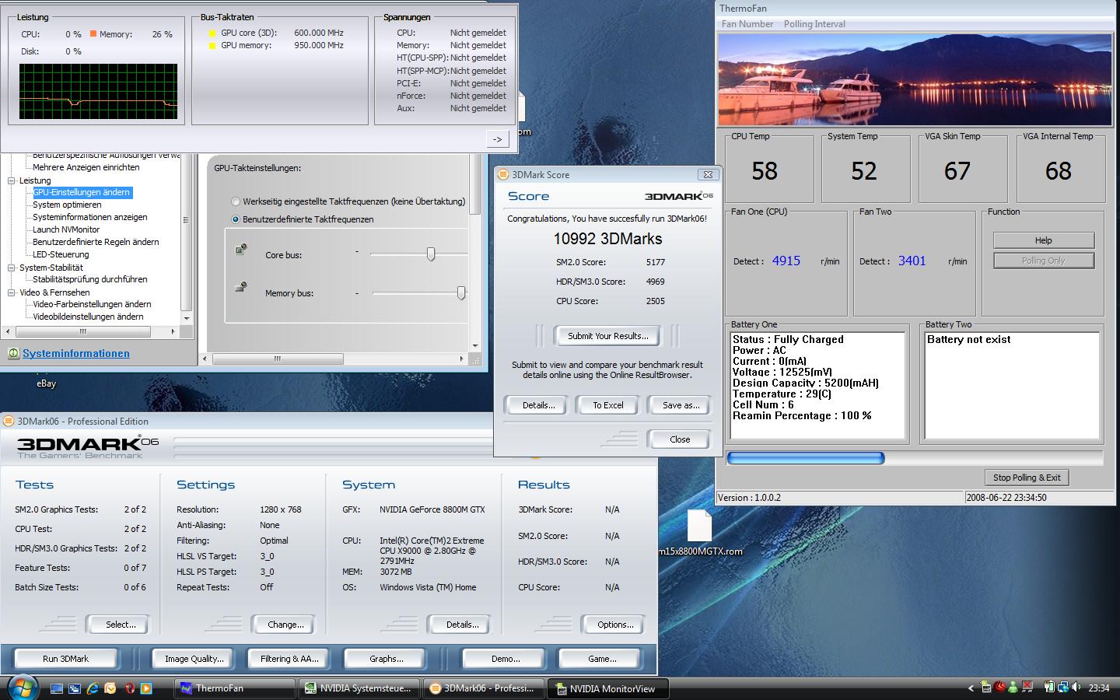The height and width of the screenshot is (700, 1120).
Task: Click the taskbar clock showing 23:34
Action: (x=1099, y=688)
